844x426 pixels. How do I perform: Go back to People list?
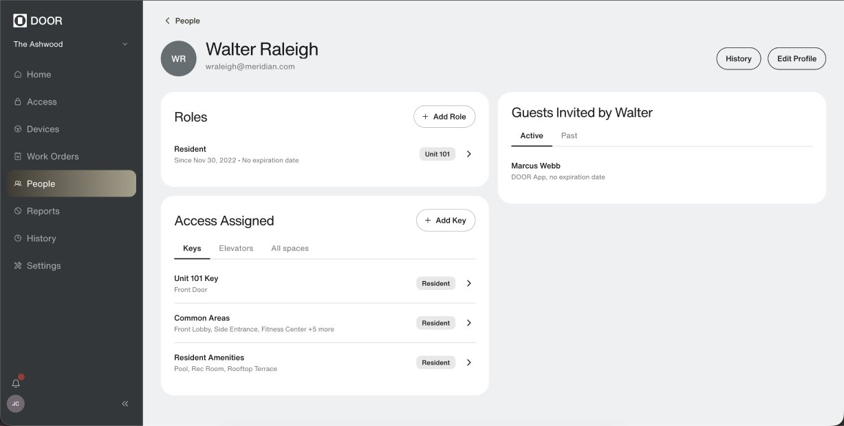tap(182, 21)
